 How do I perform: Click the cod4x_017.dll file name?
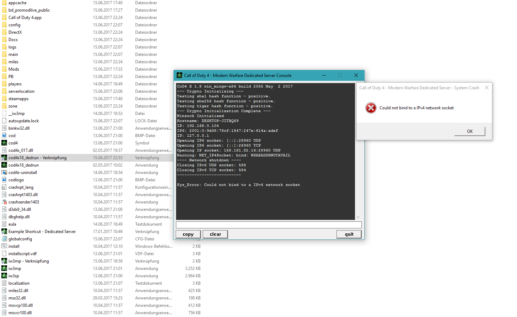pyautogui.click(x=21, y=150)
